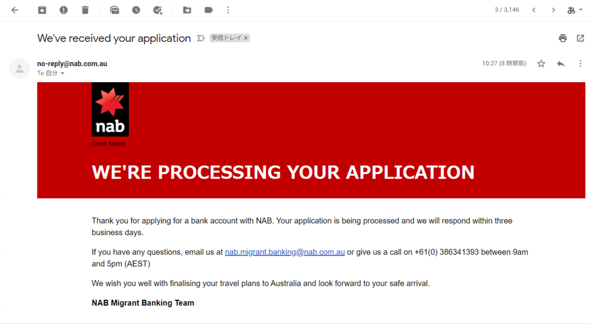This screenshot has width=591, height=324.
Task: Go to newer email arrow
Action: (534, 10)
